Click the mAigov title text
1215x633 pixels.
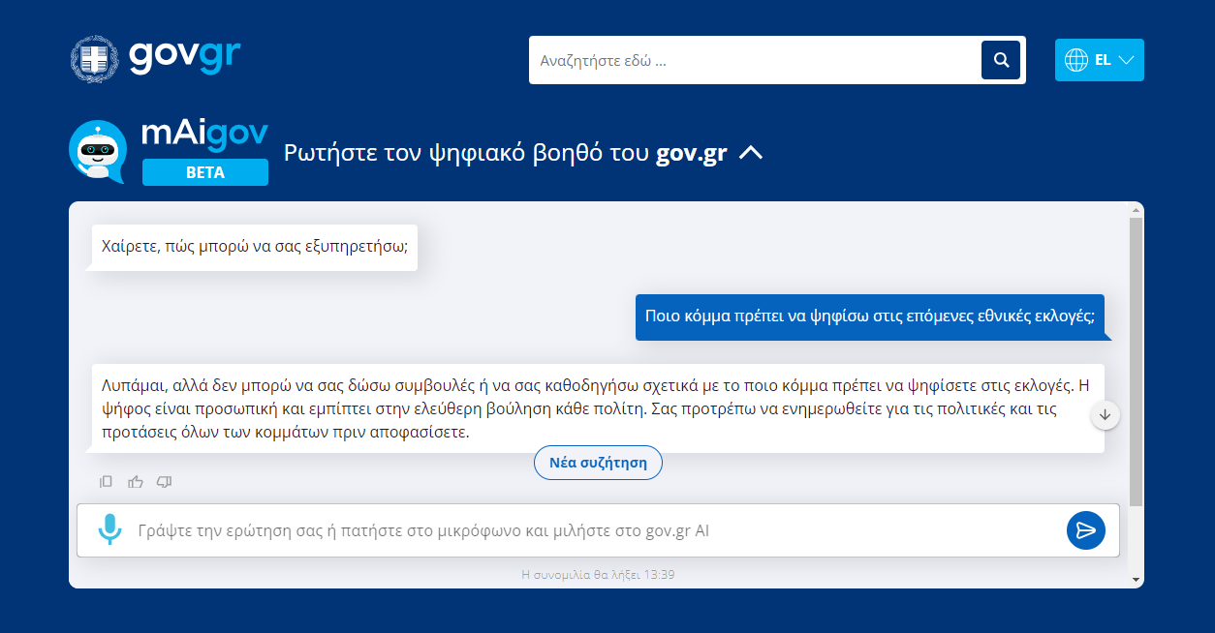[x=204, y=135]
